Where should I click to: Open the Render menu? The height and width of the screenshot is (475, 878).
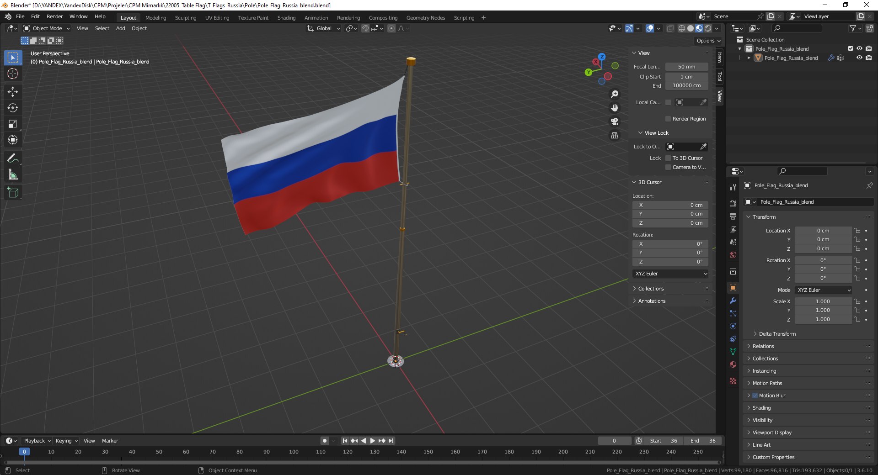tap(54, 16)
